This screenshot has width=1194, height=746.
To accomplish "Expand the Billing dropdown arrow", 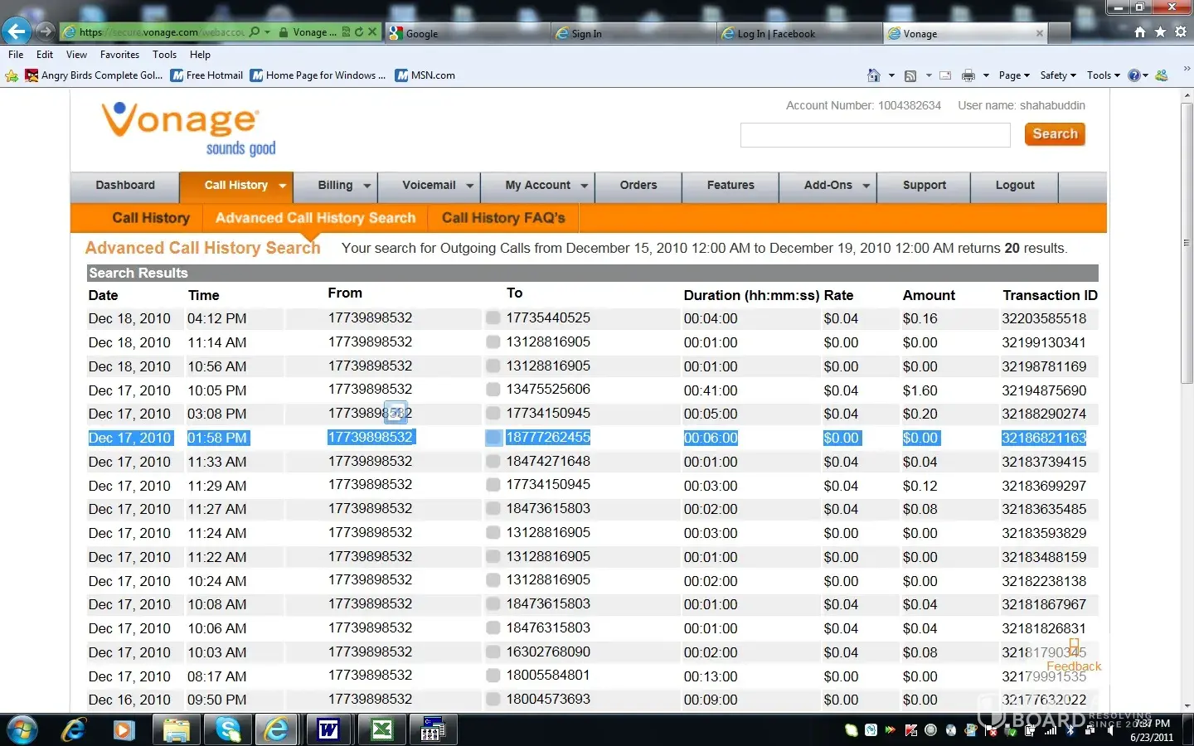I will point(366,186).
